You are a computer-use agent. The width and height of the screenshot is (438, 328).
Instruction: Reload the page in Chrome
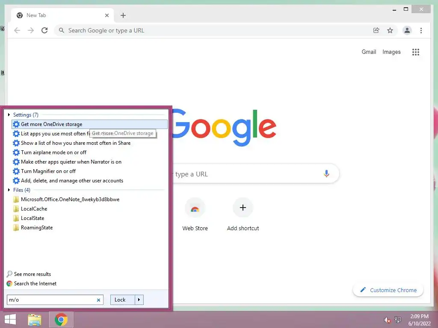tap(44, 30)
